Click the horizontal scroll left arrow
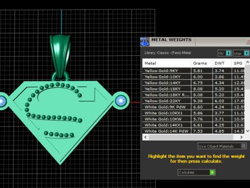Screen dimensions: 250x188 [x=145, y=137]
